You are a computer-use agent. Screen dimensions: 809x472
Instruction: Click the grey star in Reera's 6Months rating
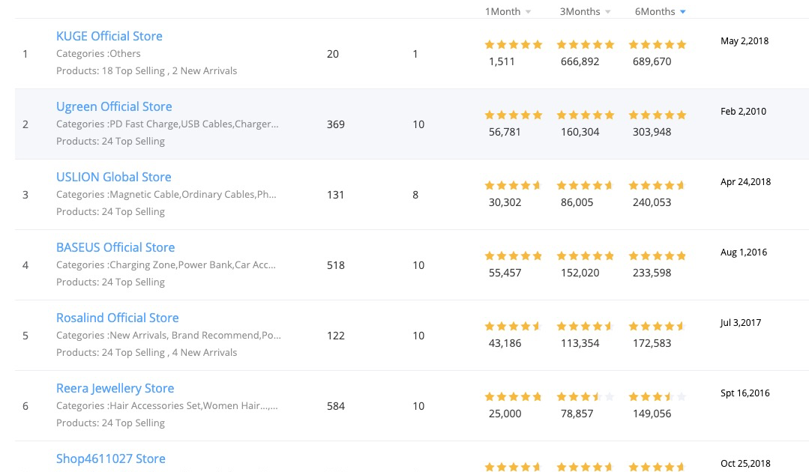(x=681, y=396)
